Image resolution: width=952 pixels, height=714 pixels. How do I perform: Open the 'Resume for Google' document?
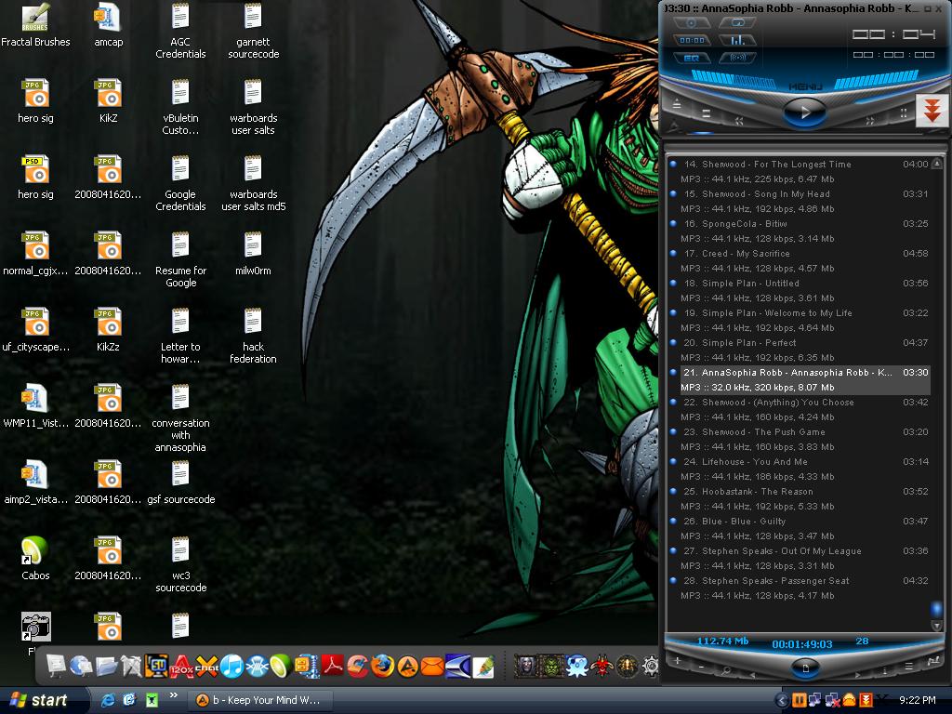pos(180,259)
